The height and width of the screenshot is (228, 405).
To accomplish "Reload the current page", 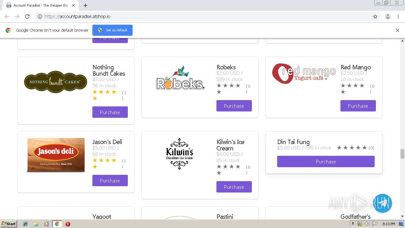I will point(27,16).
